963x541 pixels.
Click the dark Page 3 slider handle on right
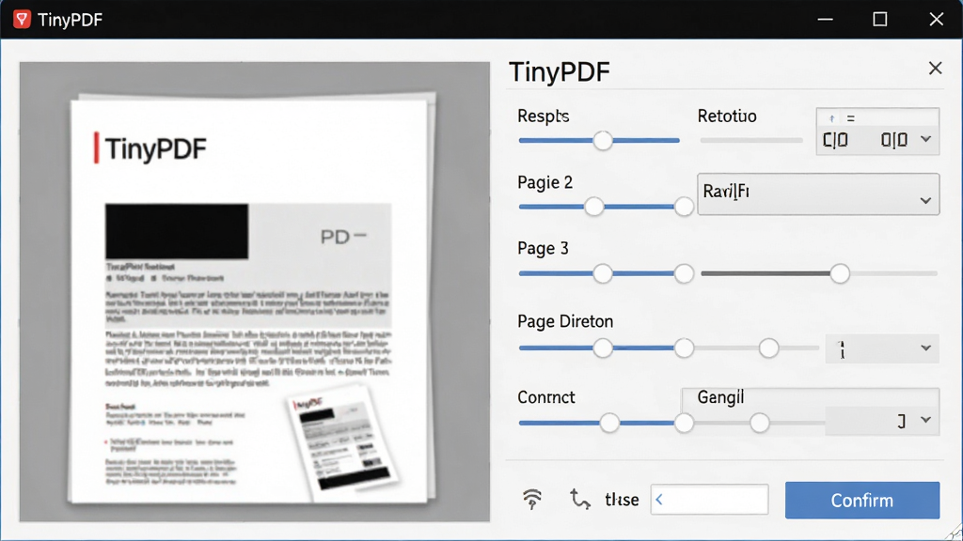(840, 273)
